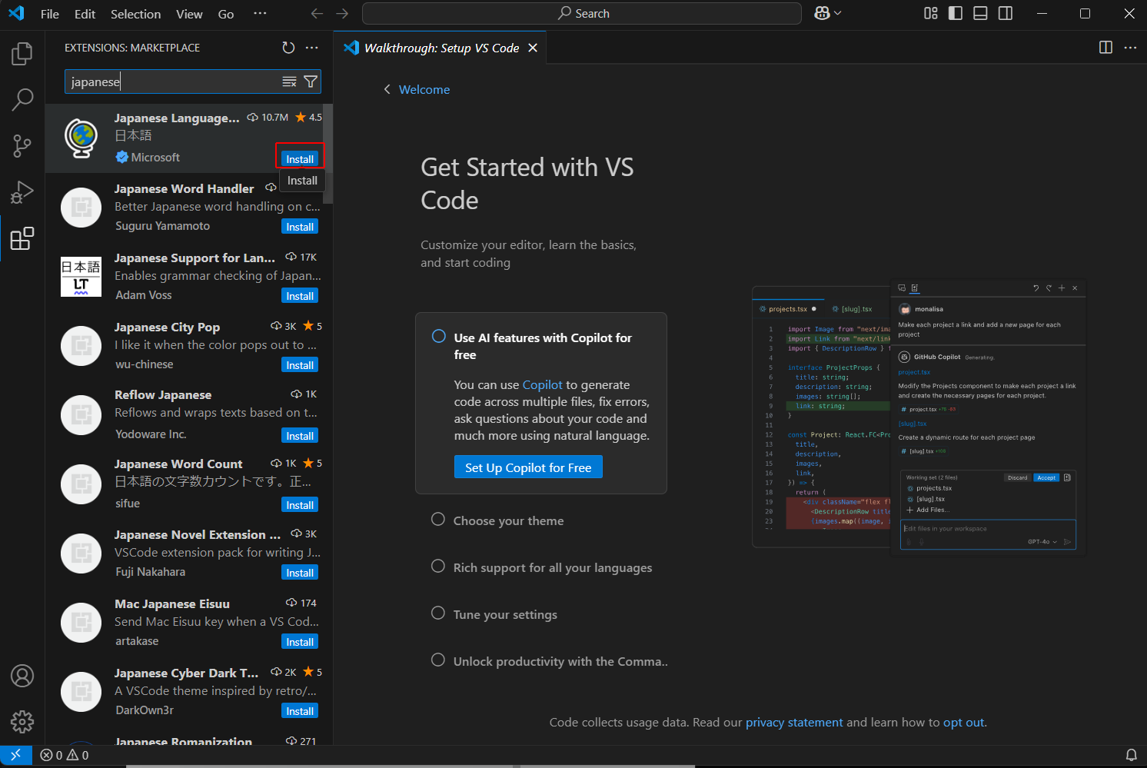Toggle the bottom panel
Image resolution: width=1147 pixels, height=768 pixels.
coord(980,13)
